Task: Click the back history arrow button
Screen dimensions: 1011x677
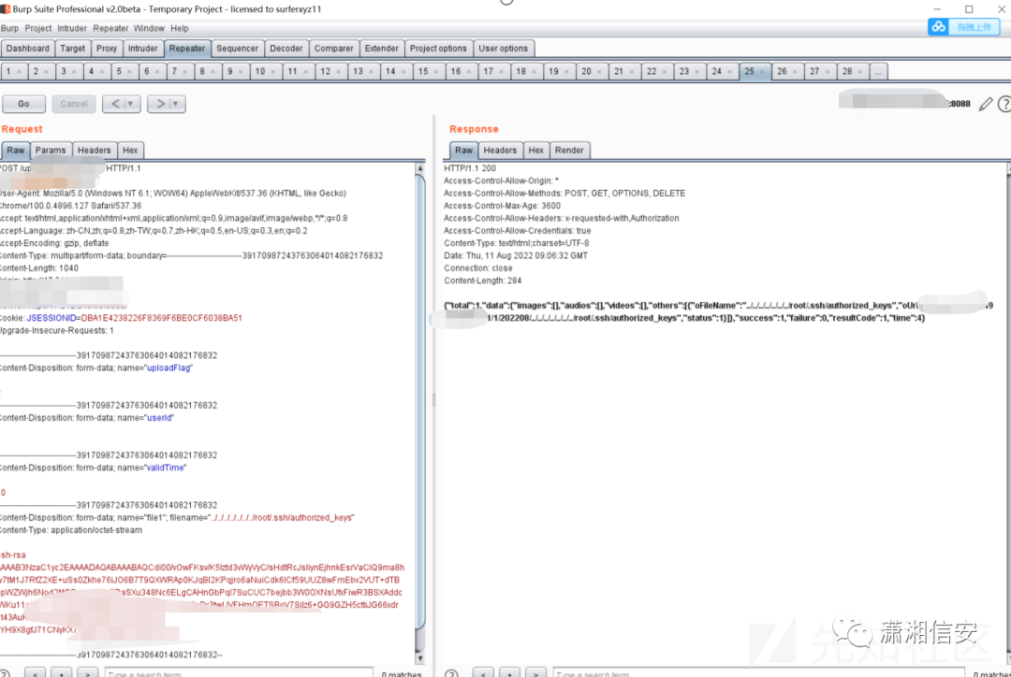Action: coord(114,104)
